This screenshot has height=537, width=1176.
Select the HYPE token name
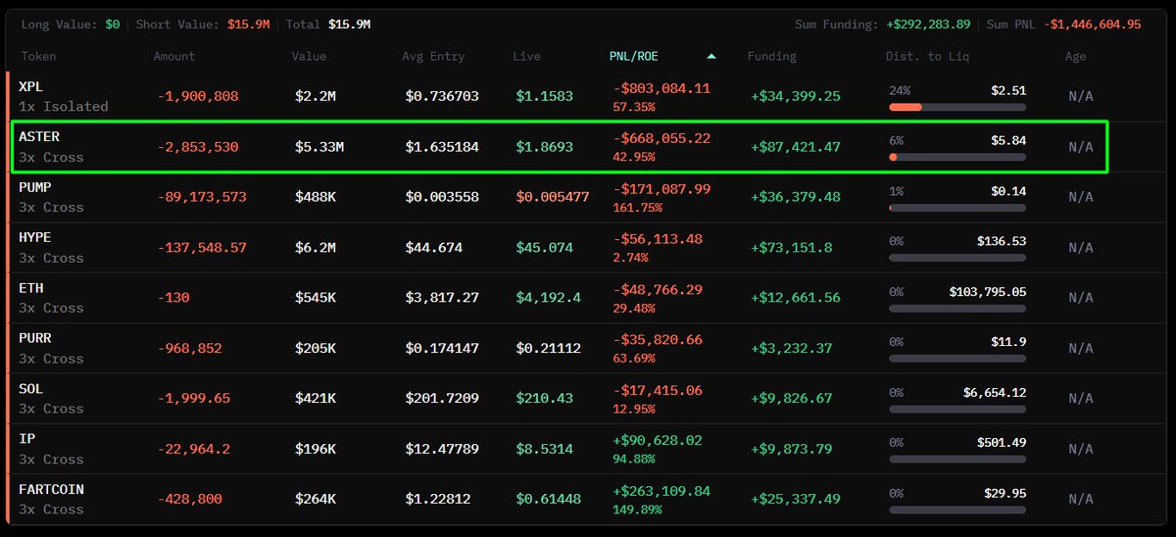[x=35, y=237]
